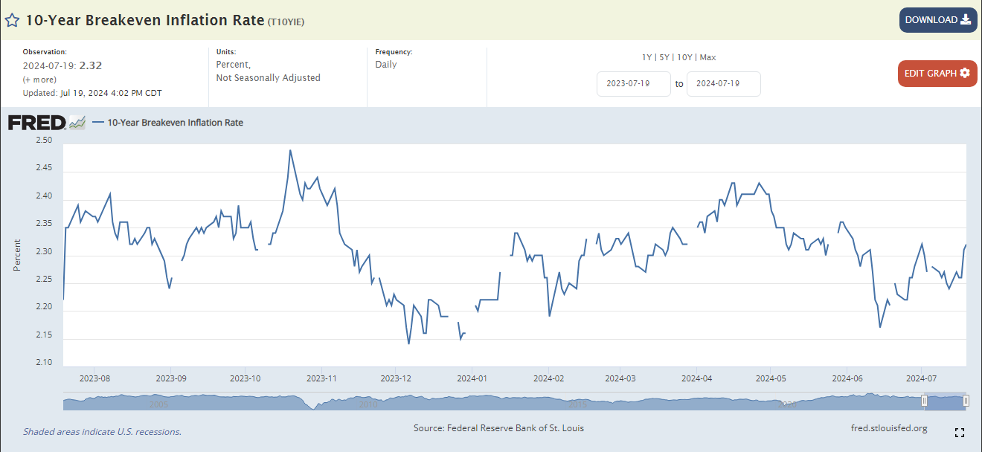
Task: Select the 1Y date range
Action: click(647, 57)
